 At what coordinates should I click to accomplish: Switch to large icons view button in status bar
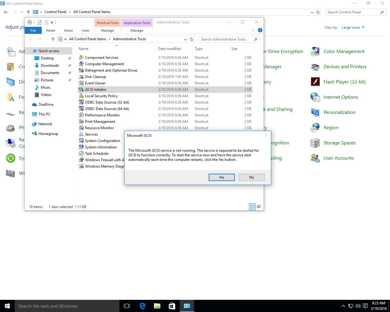pos(259,207)
